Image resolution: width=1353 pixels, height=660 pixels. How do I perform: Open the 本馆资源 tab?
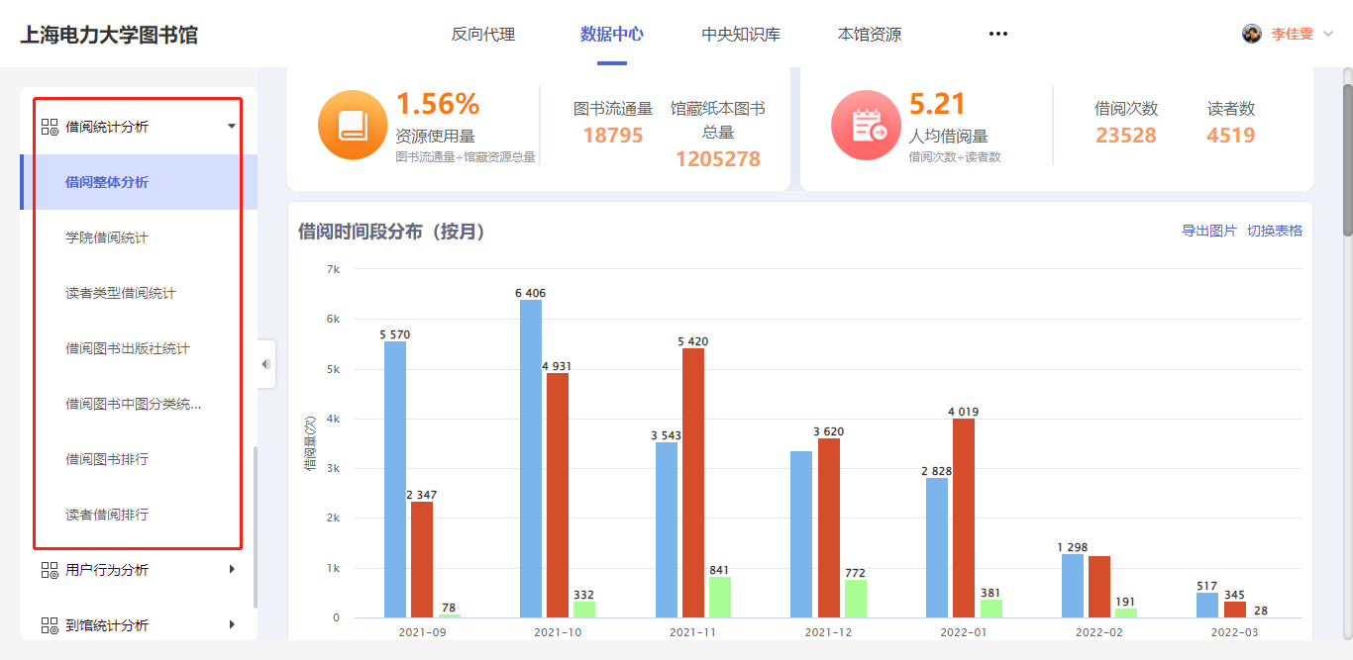click(x=870, y=34)
